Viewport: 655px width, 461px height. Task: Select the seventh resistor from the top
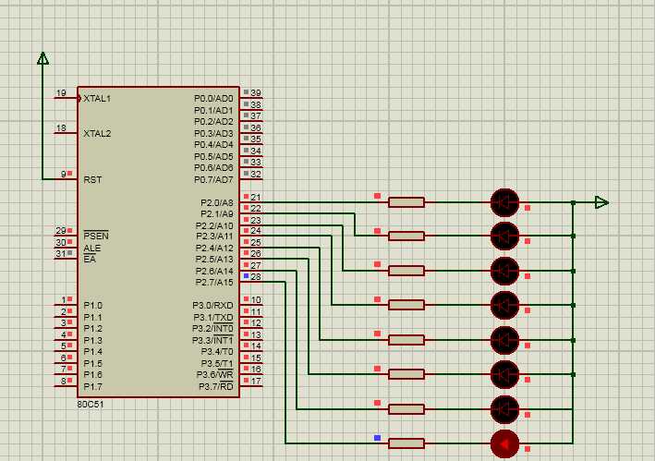point(406,409)
